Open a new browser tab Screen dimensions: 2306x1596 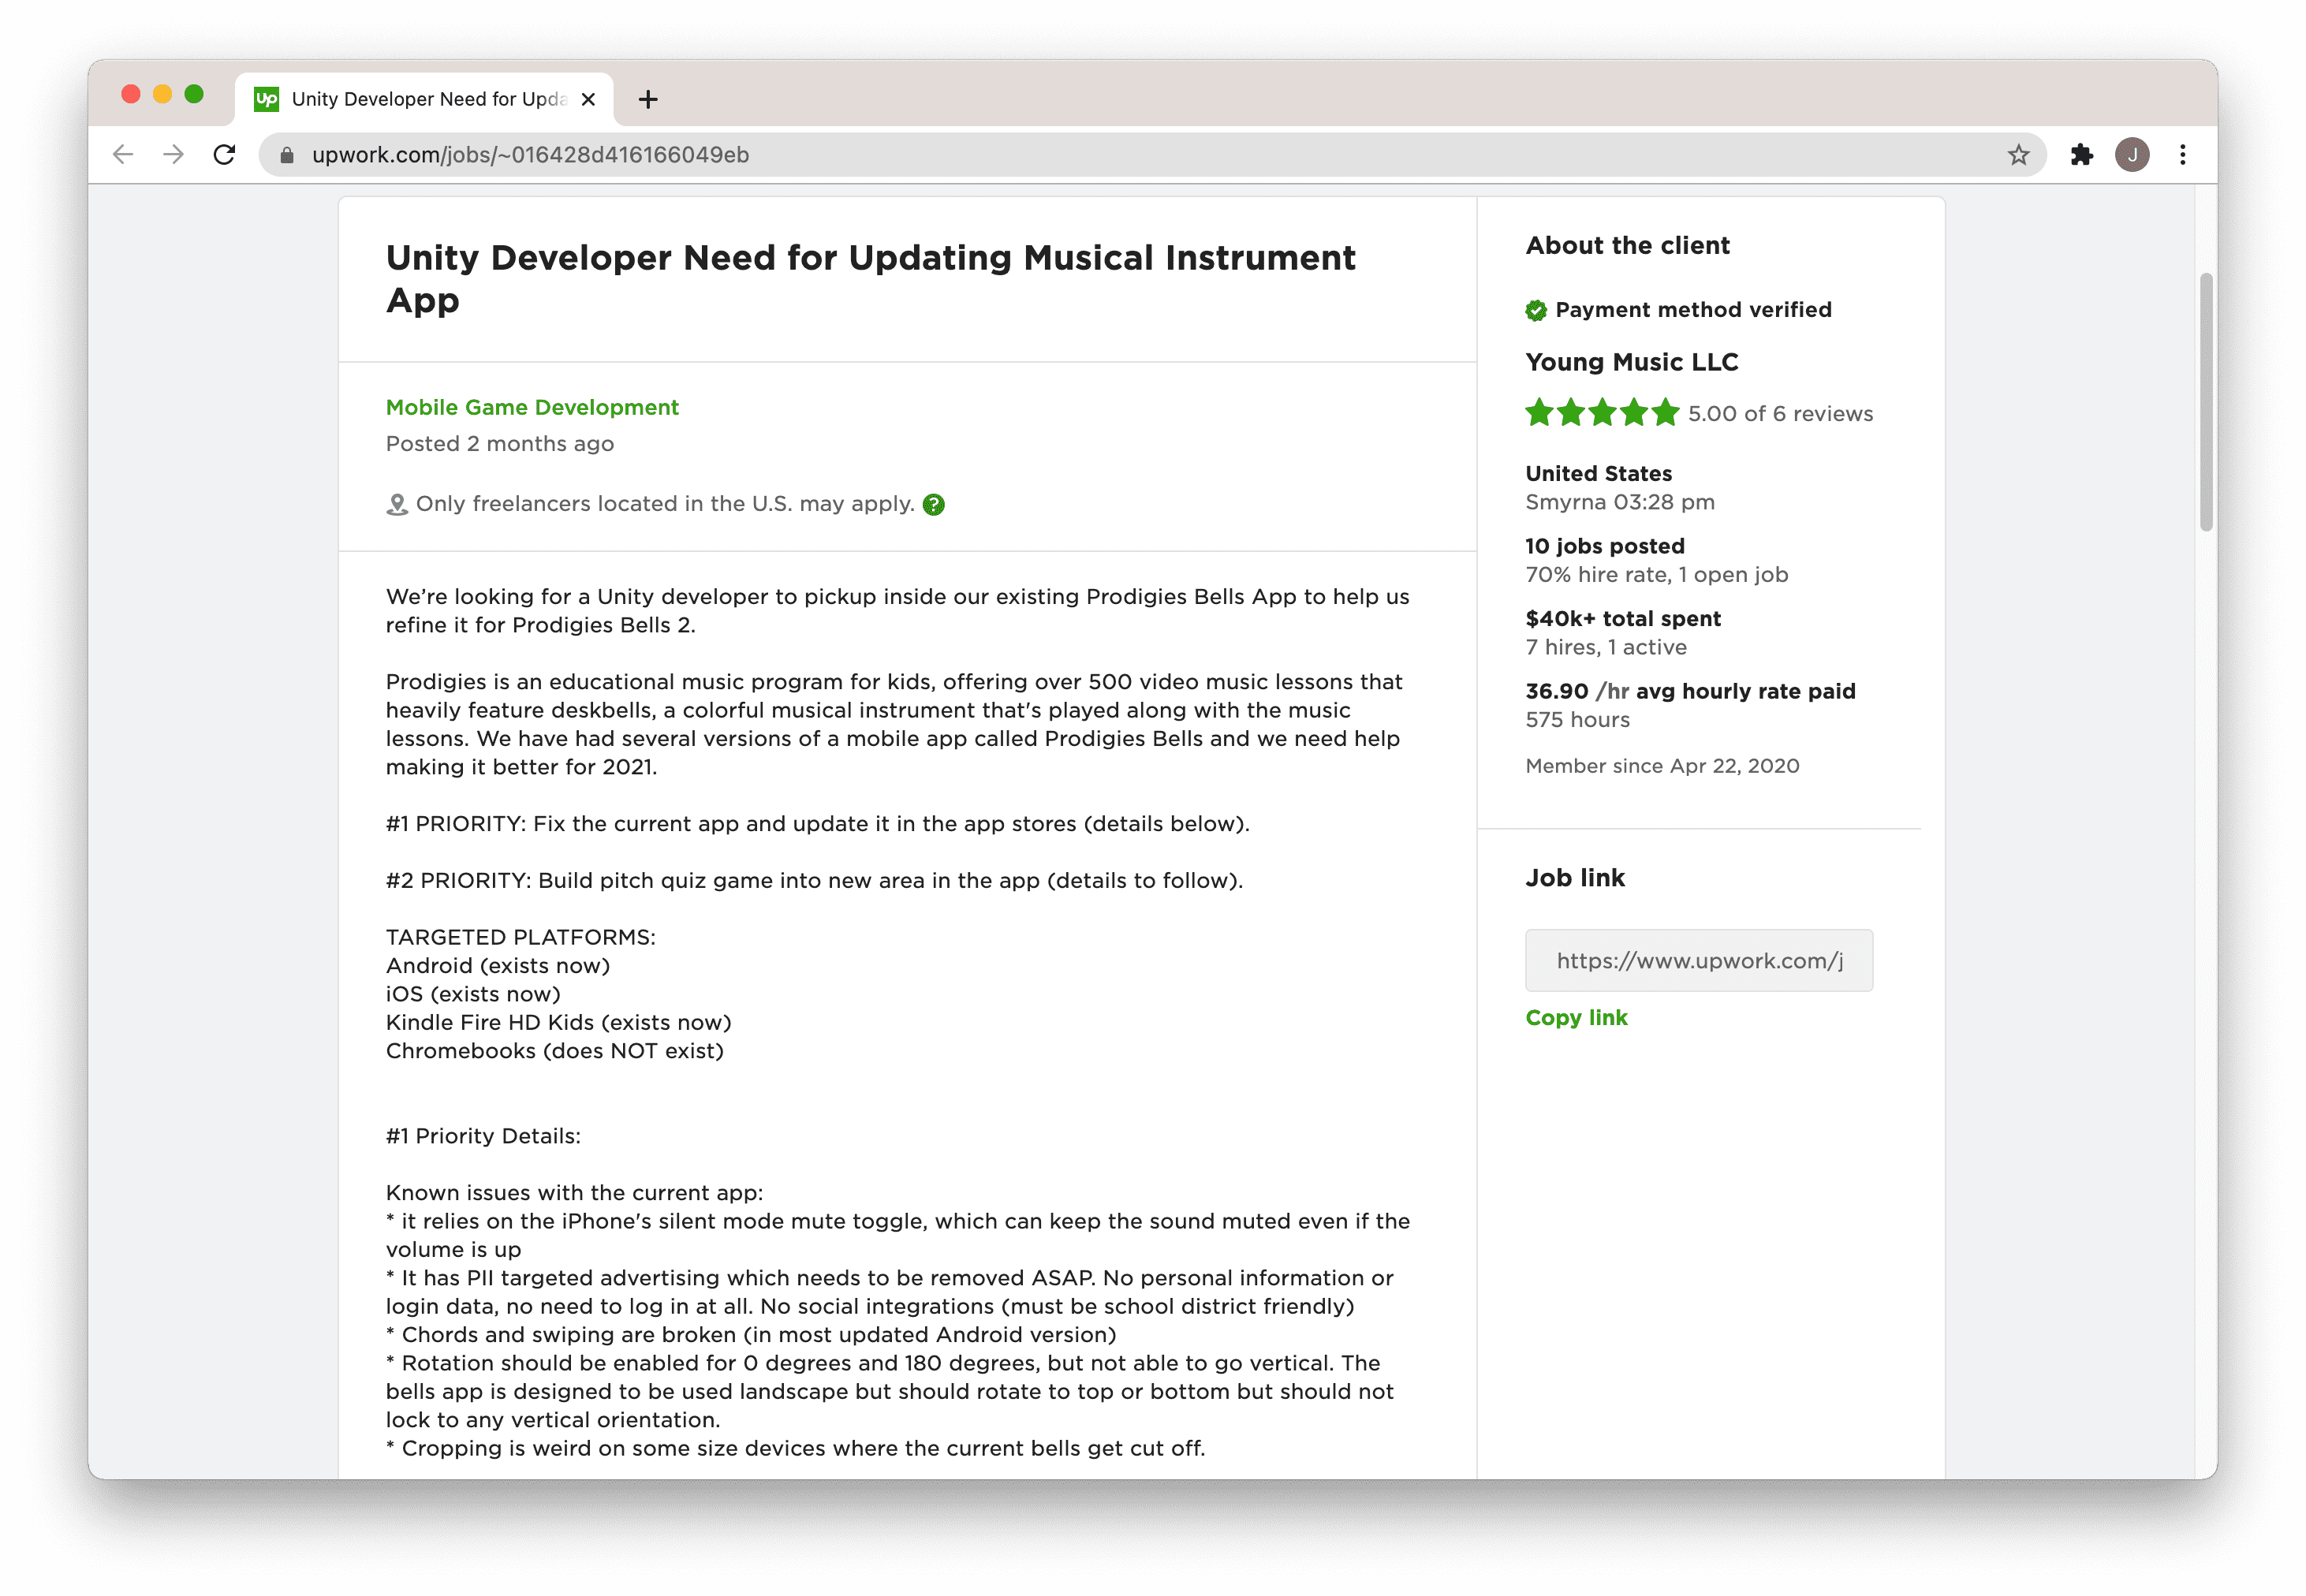[x=648, y=99]
